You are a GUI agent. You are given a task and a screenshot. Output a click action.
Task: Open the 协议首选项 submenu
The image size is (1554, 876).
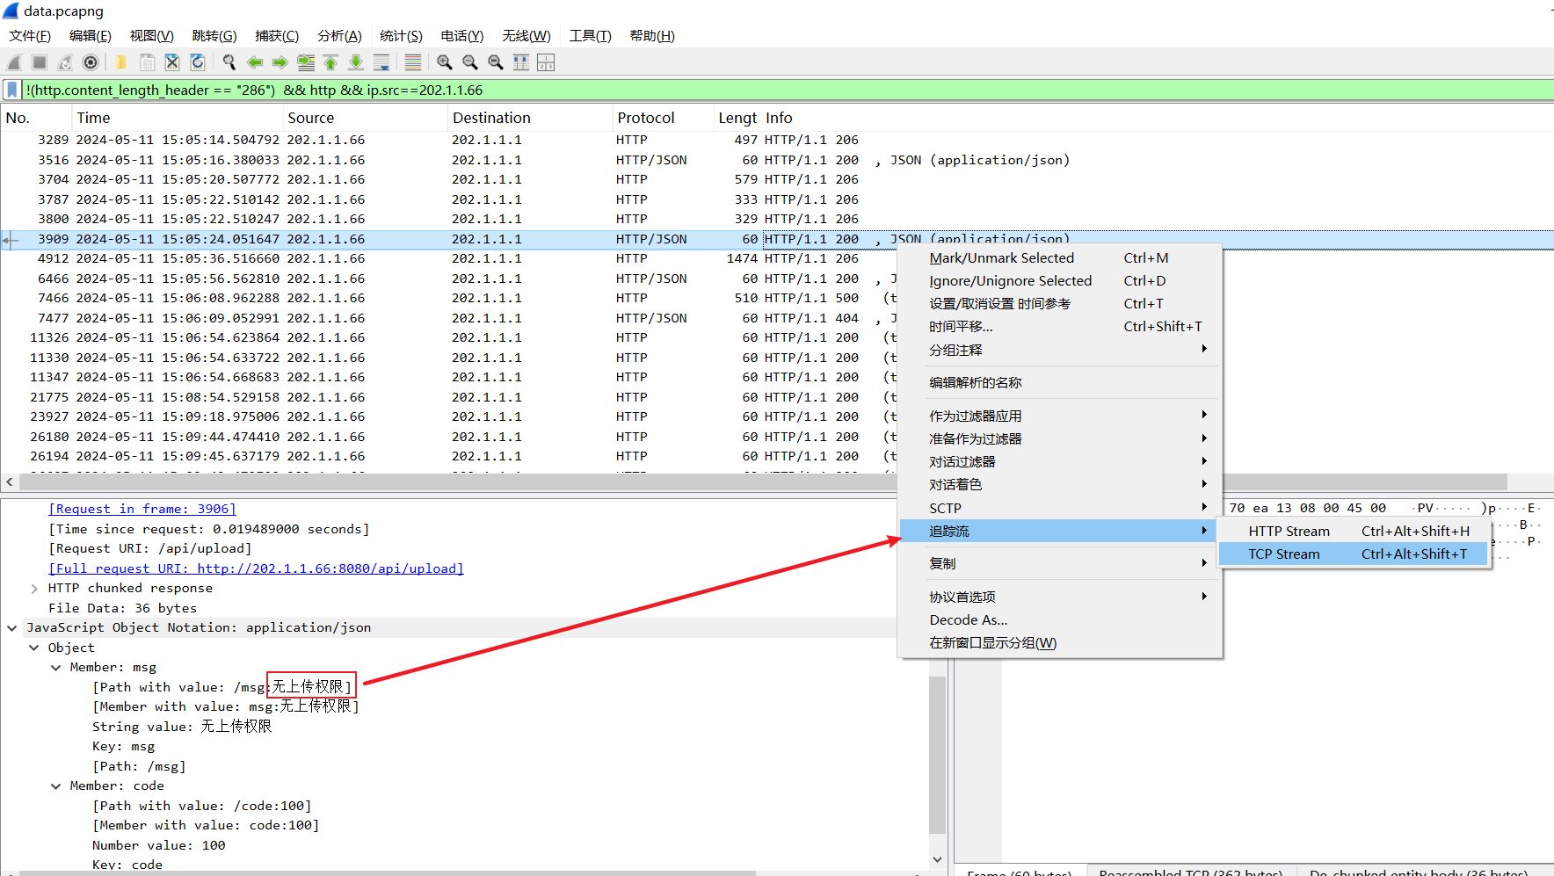[1059, 597]
